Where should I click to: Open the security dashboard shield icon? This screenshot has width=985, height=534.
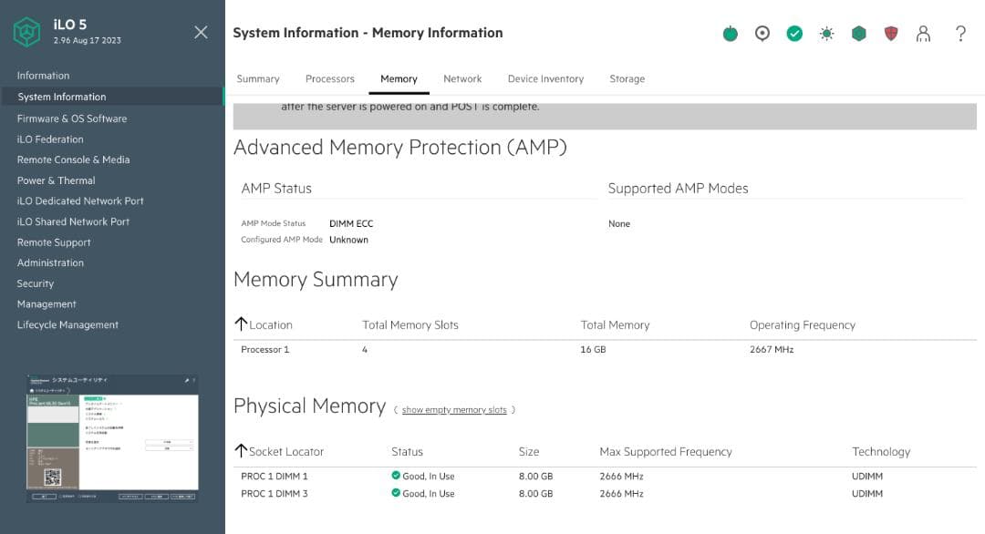click(x=890, y=33)
